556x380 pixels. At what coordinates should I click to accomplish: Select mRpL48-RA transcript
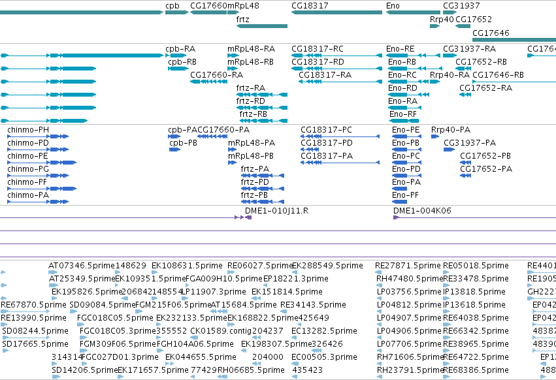tap(233, 55)
